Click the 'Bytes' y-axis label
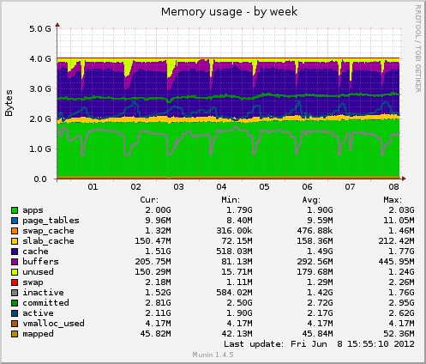Screen dimensions: 426x364 tap(9, 103)
